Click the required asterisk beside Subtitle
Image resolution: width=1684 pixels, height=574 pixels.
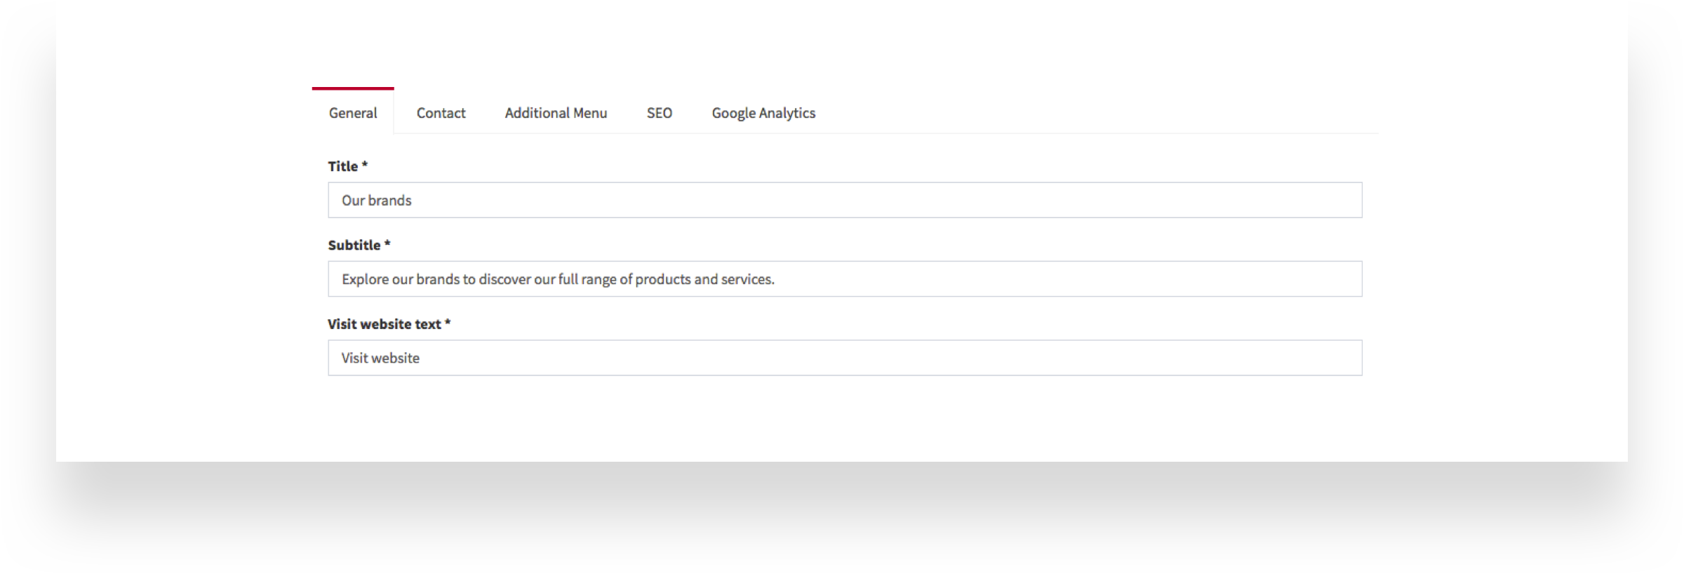(x=387, y=244)
